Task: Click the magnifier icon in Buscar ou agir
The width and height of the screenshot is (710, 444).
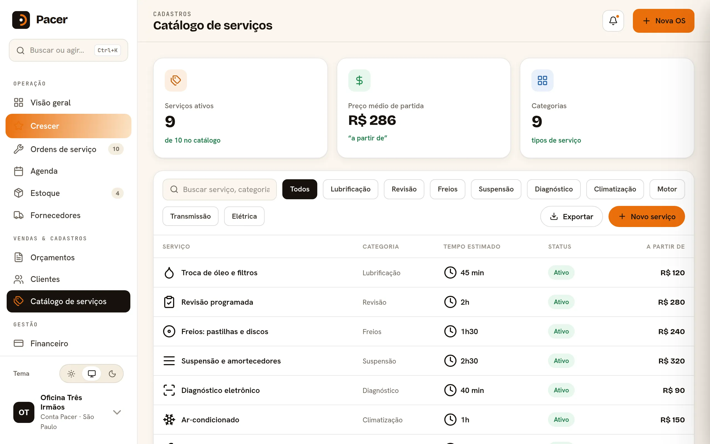Action: click(x=20, y=50)
